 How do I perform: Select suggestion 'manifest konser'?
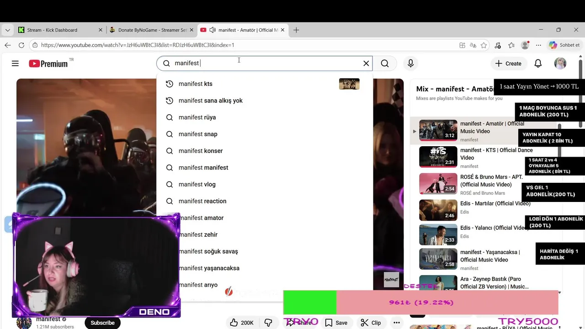click(x=265, y=151)
